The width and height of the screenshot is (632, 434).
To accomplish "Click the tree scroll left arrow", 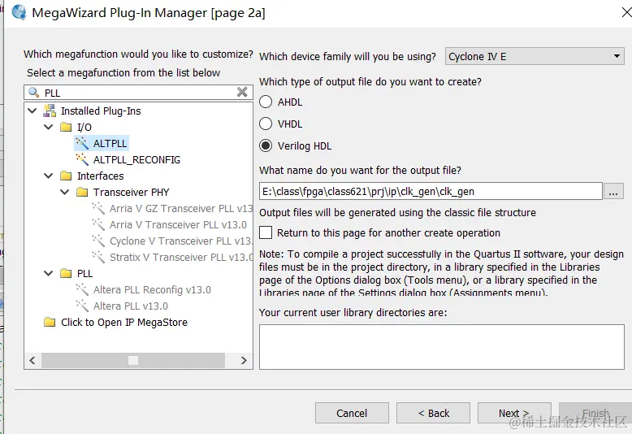I will [32, 360].
